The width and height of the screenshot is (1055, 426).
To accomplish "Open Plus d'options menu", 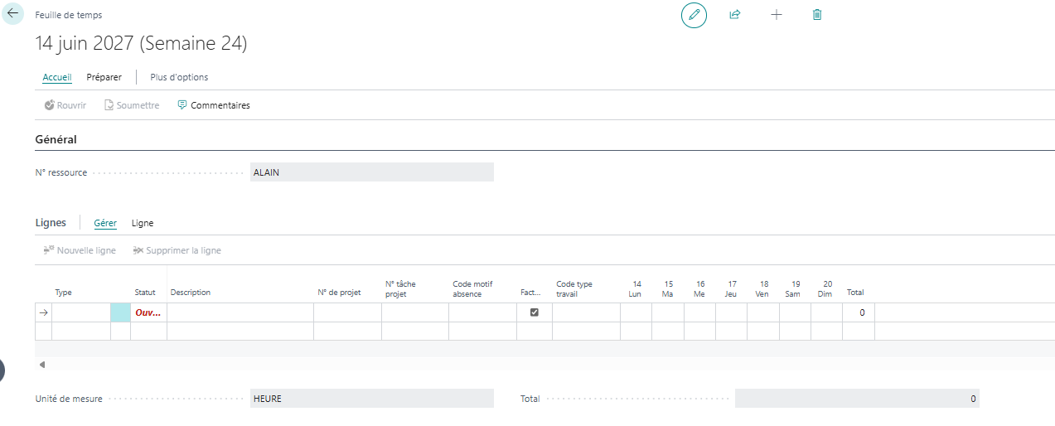I will (x=179, y=77).
